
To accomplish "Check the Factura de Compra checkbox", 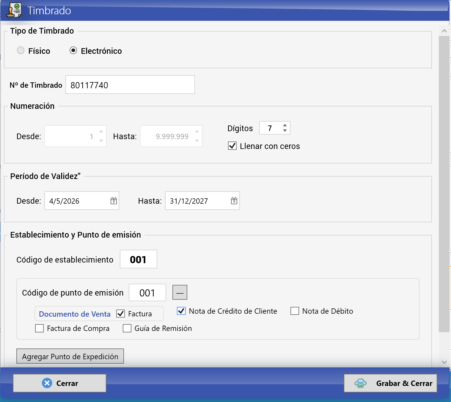I will [39, 328].
